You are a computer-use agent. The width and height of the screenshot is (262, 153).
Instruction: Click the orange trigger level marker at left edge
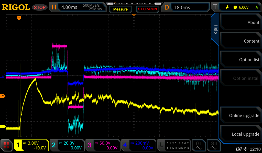3,96
